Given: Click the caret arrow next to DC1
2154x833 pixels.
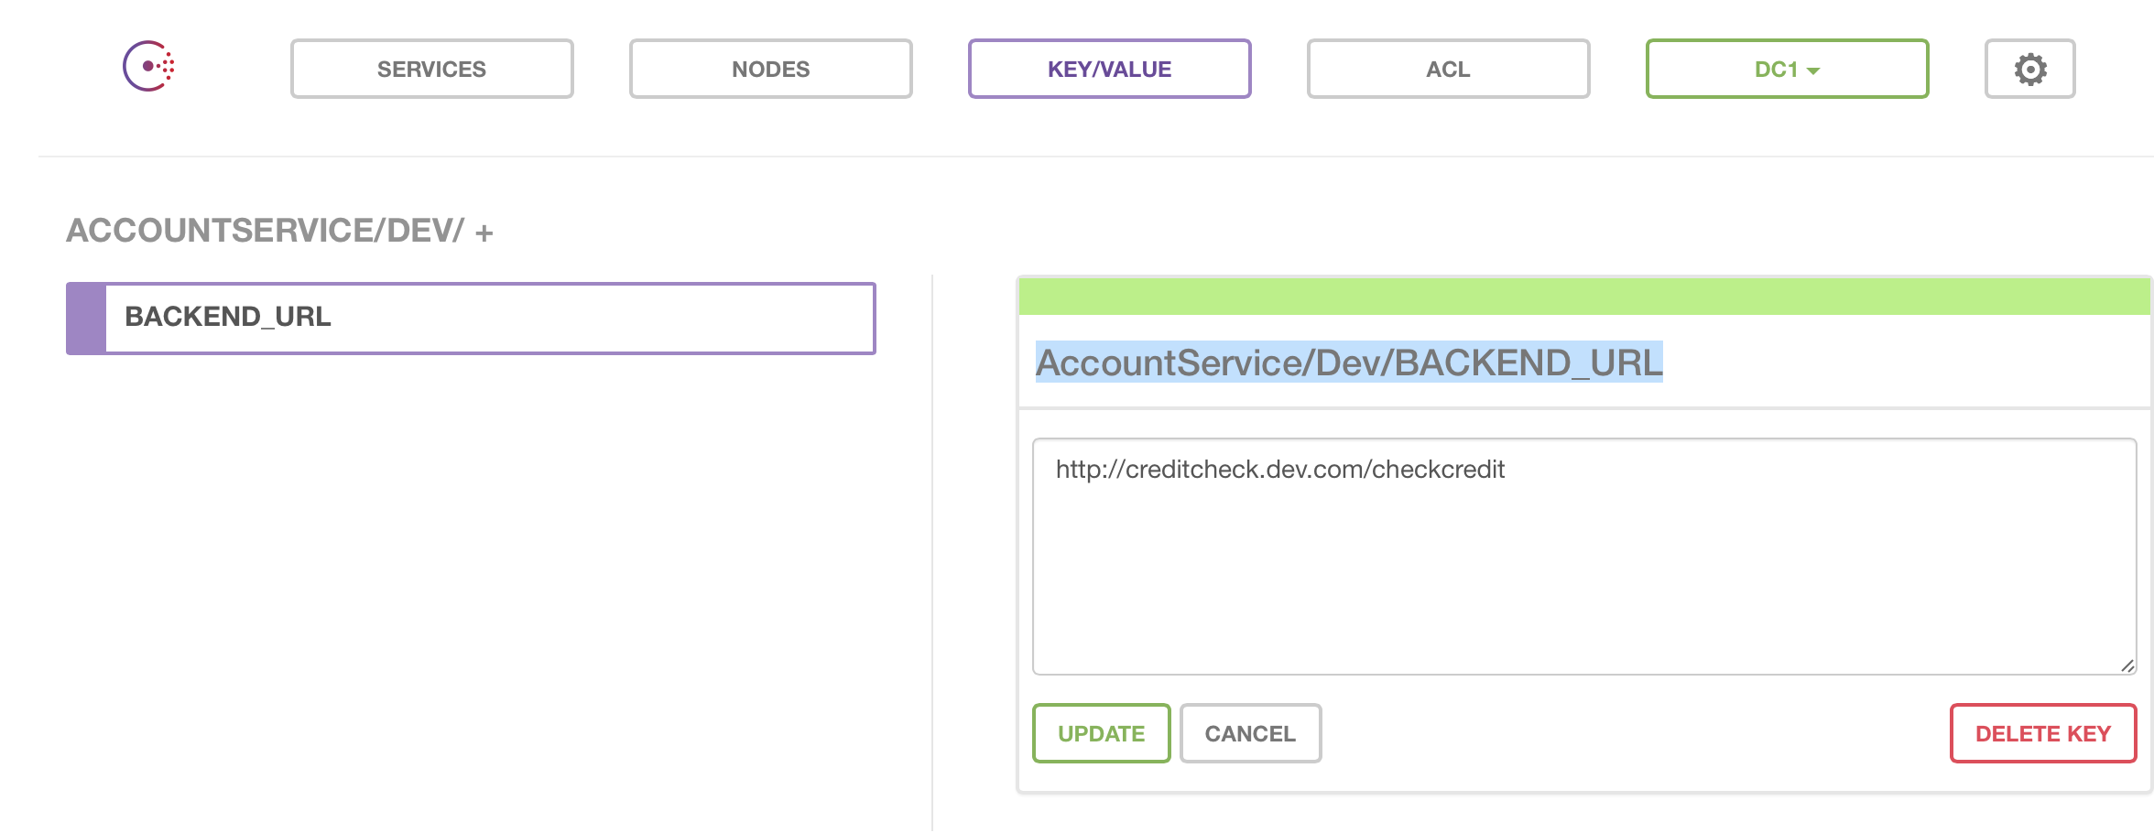Looking at the screenshot, I should coord(1813,70).
